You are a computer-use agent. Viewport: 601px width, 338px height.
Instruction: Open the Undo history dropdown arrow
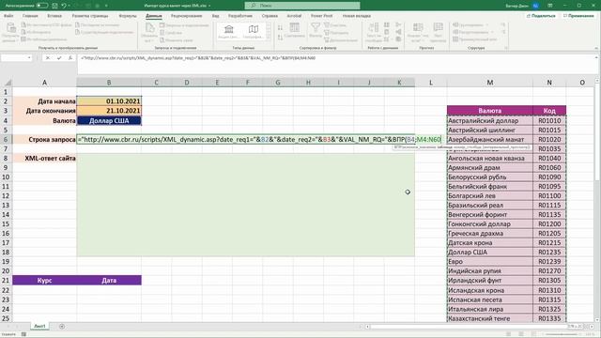tap(69, 6)
